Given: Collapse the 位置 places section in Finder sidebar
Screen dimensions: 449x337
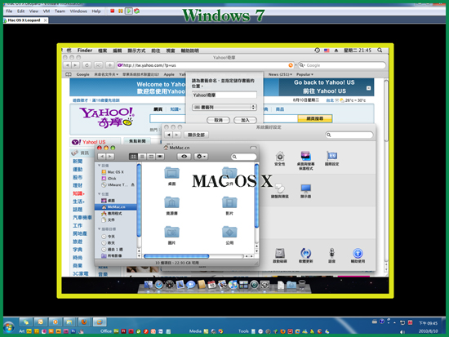Looking at the screenshot, I should [x=99, y=194].
